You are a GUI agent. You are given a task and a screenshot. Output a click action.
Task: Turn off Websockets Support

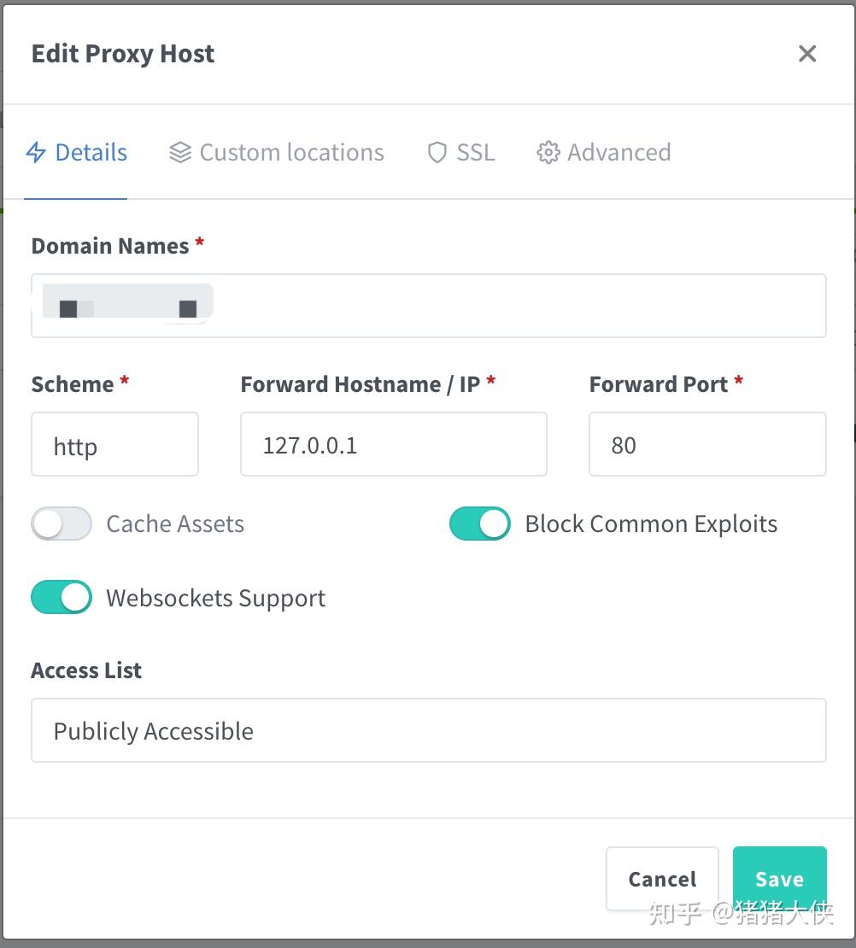pyautogui.click(x=61, y=597)
